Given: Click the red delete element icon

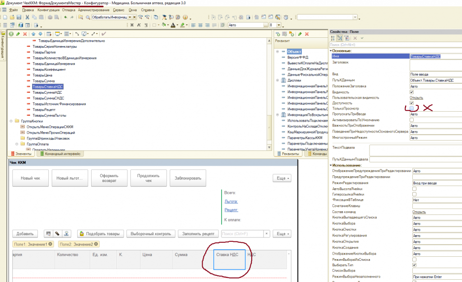Looking at the screenshot, I should point(24,34).
